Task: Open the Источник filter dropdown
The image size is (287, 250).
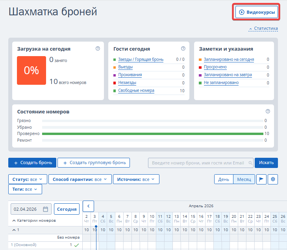Action: coord(136,179)
